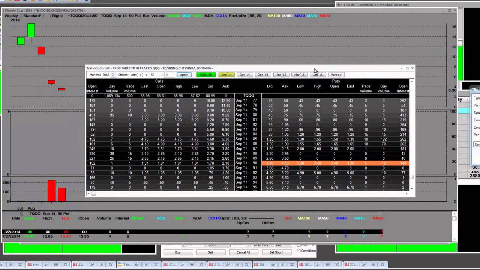Switch to the Oct '14 expiration
This screenshot has height=270, width=480.
[244, 75]
